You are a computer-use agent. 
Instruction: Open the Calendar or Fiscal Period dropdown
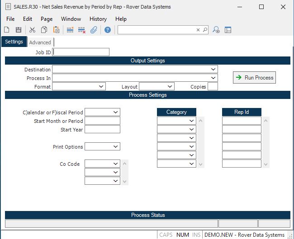click(116, 112)
